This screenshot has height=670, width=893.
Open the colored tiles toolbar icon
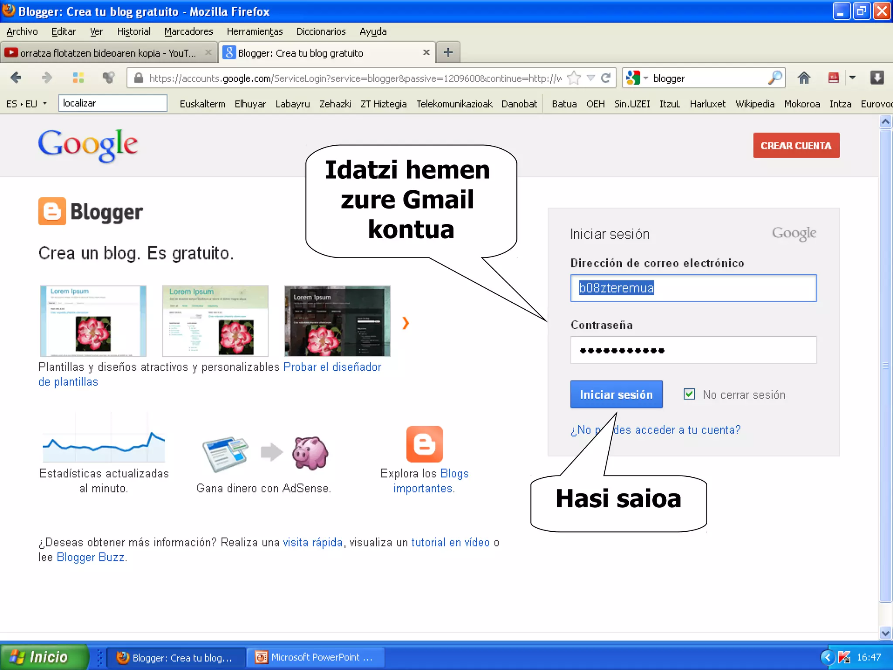tap(78, 78)
